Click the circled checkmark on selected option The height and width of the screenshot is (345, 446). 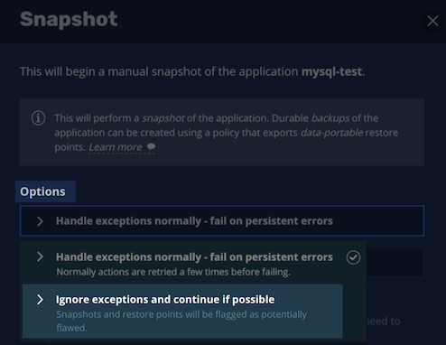[x=353, y=257]
